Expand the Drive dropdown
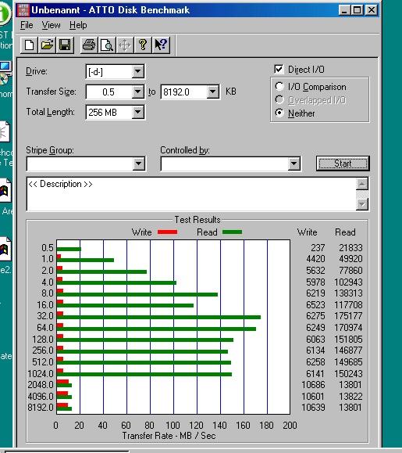Viewport: 402px width, 453px height. 137,71
